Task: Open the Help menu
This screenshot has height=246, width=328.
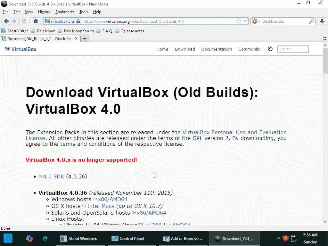Action: pyautogui.click(x=97, y=12)
